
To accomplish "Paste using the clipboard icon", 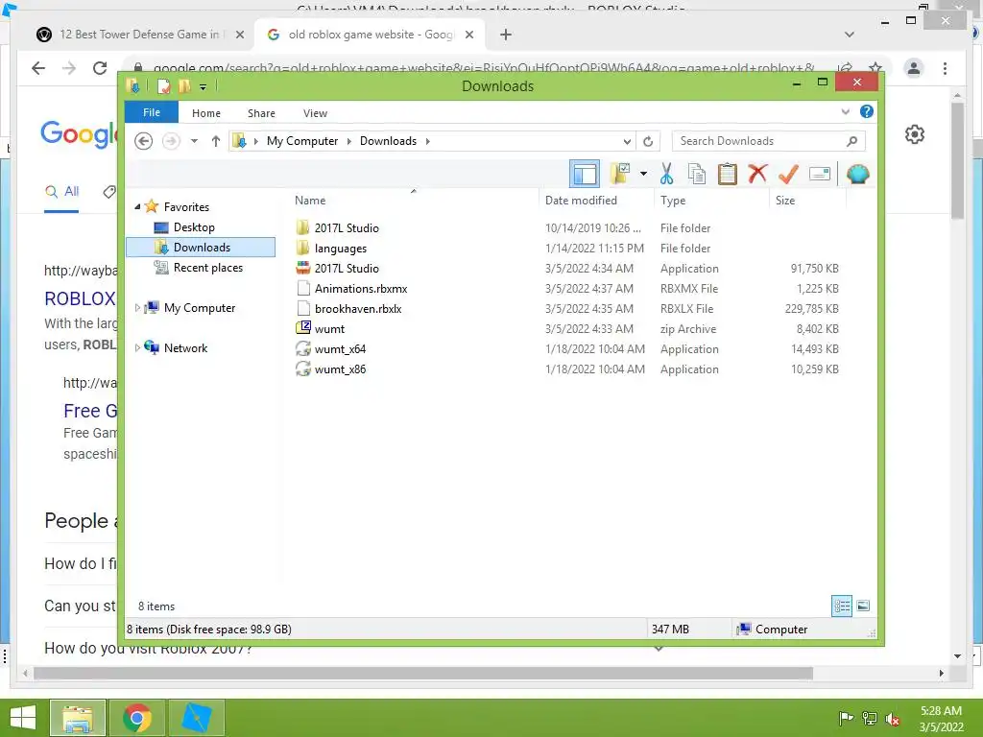I will click(x=728, y=174).
